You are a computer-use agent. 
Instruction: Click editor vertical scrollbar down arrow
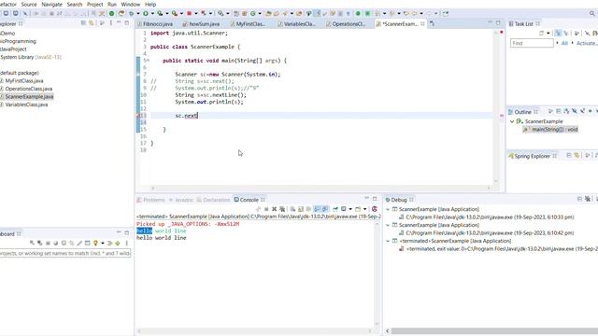496,181
